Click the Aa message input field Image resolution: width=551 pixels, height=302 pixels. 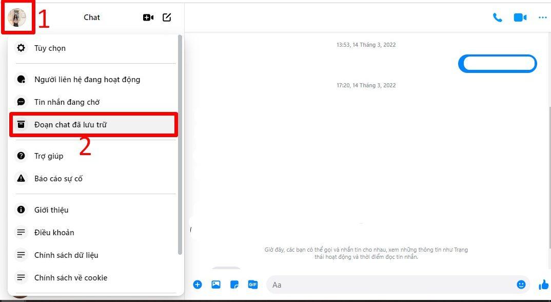pos(359,285)
